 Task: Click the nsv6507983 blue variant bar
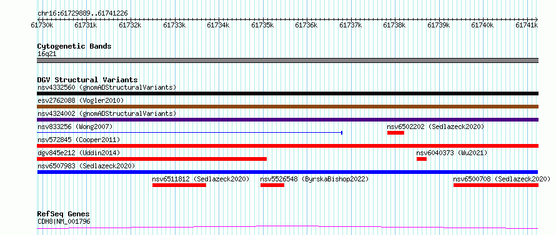point(287,172)
